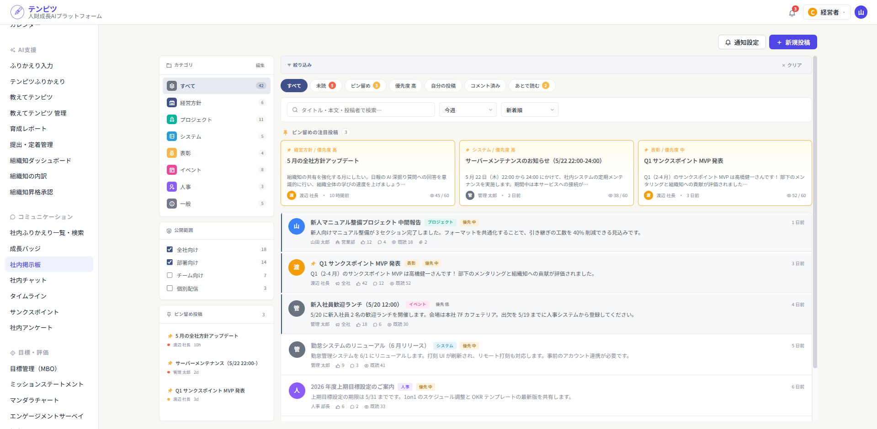Select the 表彰 category icon
Screen dimensions: 877x429
pos(172,153)
